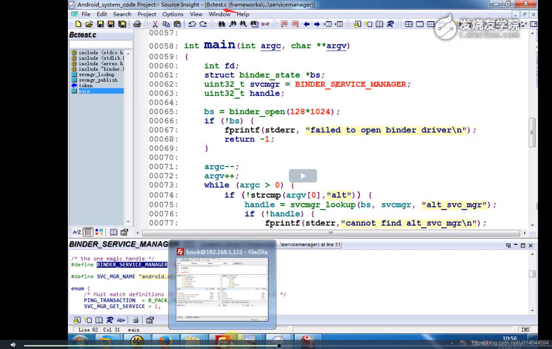Open Search with the binoculars icon
Image resolution: width=552 pixels, height=349 pixels.
[x=222, y=24]
